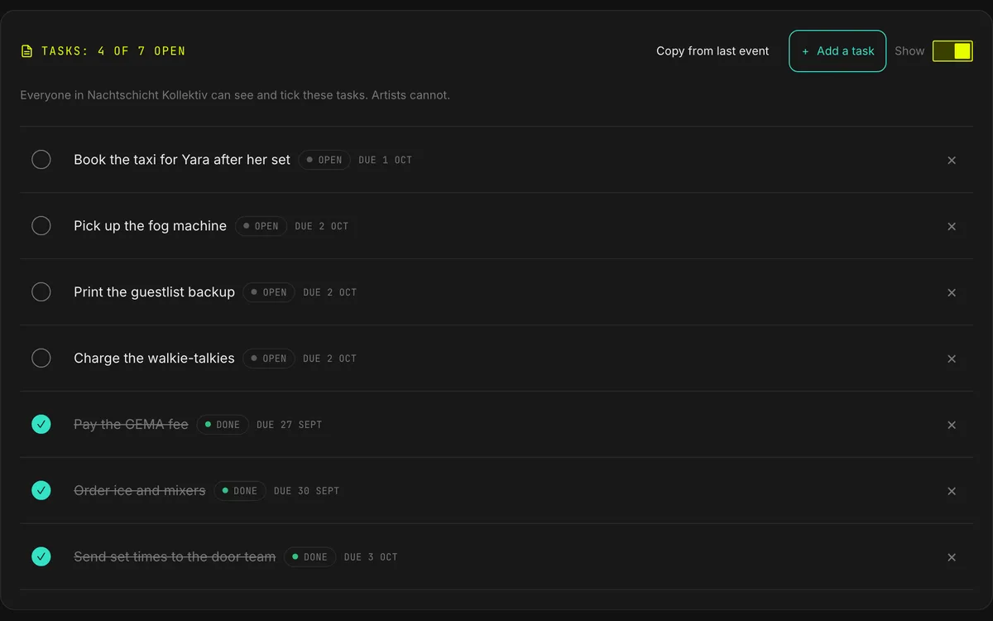This screenshot has height=621, width=993.
Task: Click the 'Charge the walkie-talkies' title
Action: (154, 359)
